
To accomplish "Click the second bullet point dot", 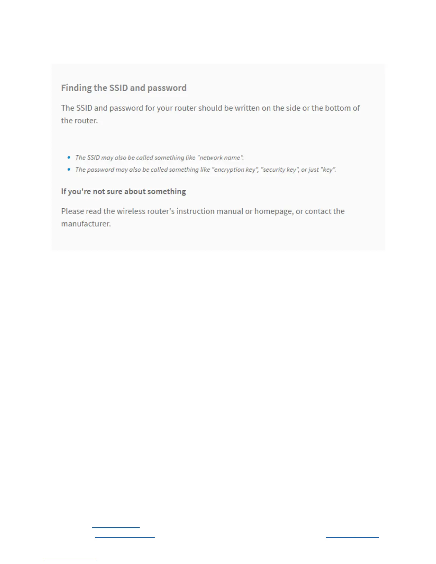I will pos(69,169).
